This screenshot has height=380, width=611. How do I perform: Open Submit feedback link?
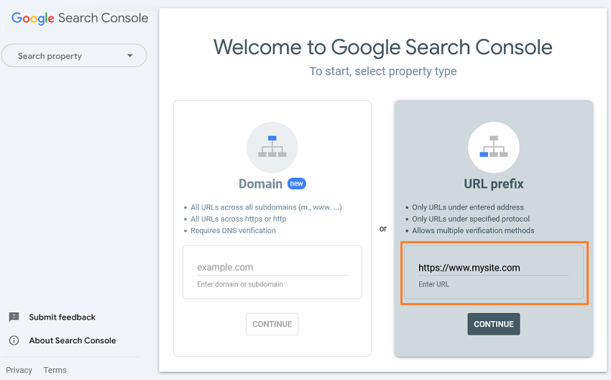coord(63,317)
